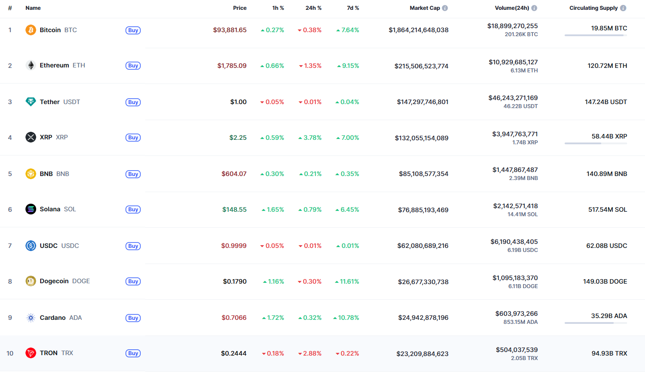This screenshot has width=645, height=373.
Task: Click Dogecoin's 7d change 11.61%
Action: pyautogui.click(x=347, y=281)
